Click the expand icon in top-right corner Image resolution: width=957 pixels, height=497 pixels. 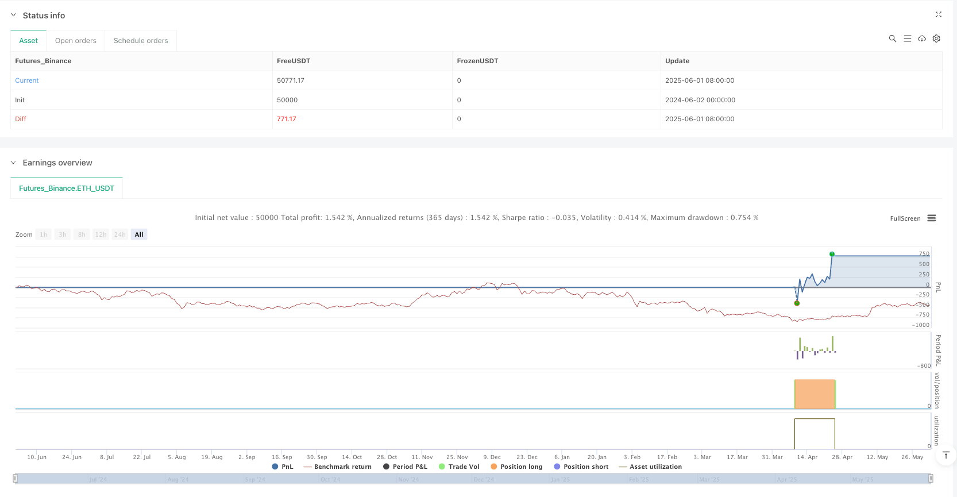coord(939,15)
